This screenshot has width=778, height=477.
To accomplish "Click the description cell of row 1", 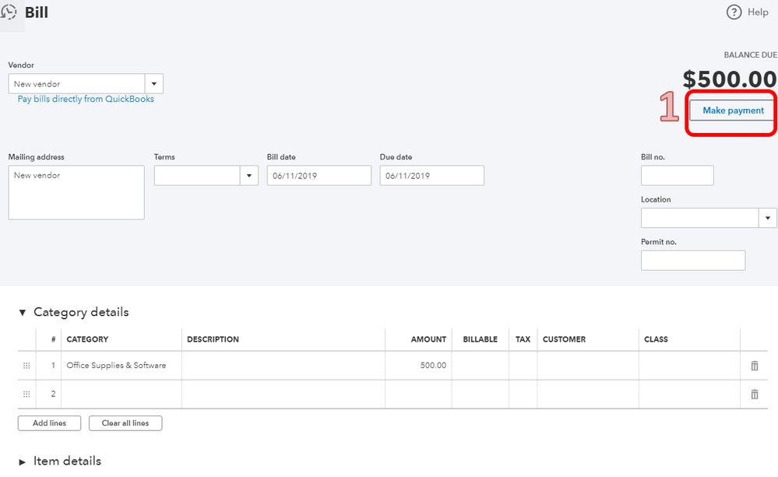I will 283,366.
